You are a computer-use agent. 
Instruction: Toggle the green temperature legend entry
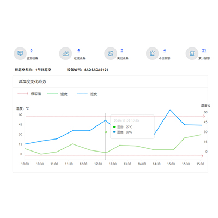[x=57, y=94]
